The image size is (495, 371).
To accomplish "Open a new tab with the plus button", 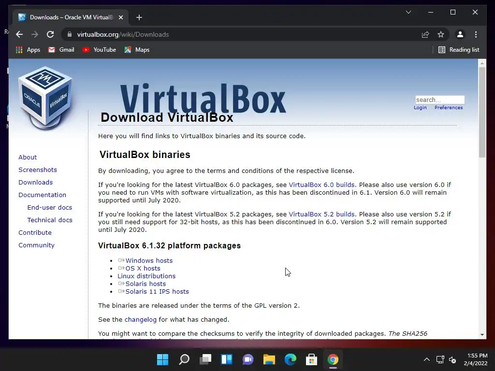I will [x=139, y=17].
